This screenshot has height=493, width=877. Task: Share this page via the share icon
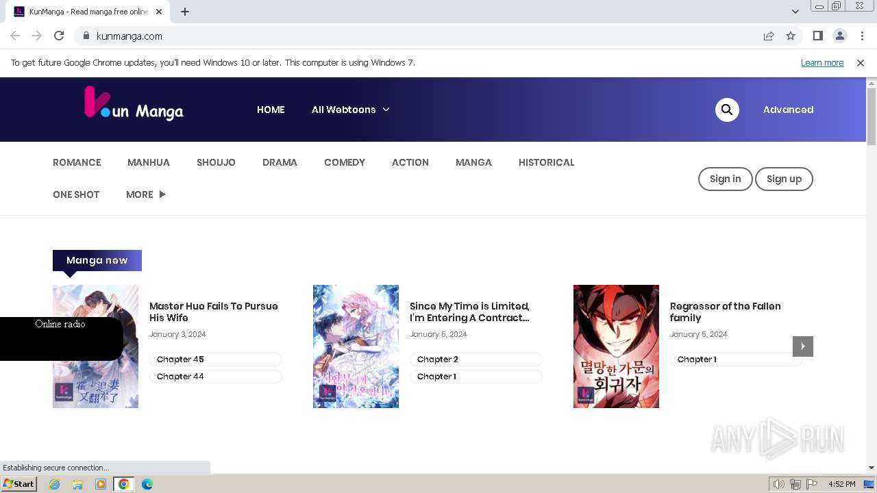point(769,36)
